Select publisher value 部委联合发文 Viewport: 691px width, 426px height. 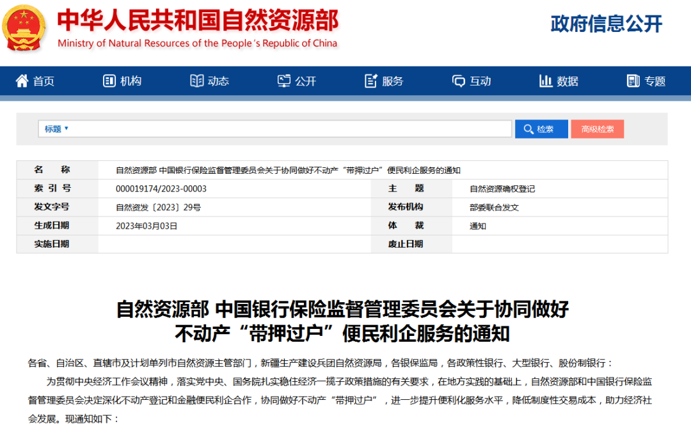494,208
